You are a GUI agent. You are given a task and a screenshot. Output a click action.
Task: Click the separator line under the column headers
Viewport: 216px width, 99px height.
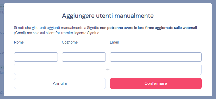point(108,48)
